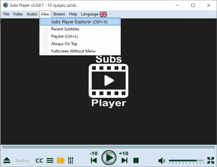The image size is (217, 167).
Task: Adjust the volume slider
Action: 186,161
